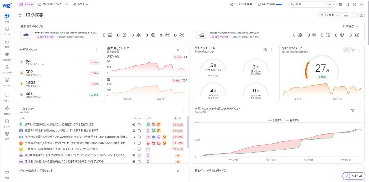This screenshot has height=182, width=369.
Task: Open 主なイシュー widget three-dot menu
Action: point(184,110)
